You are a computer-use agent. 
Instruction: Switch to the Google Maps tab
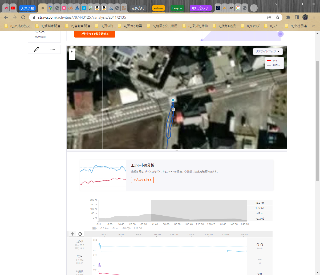[x=50, y=8]
